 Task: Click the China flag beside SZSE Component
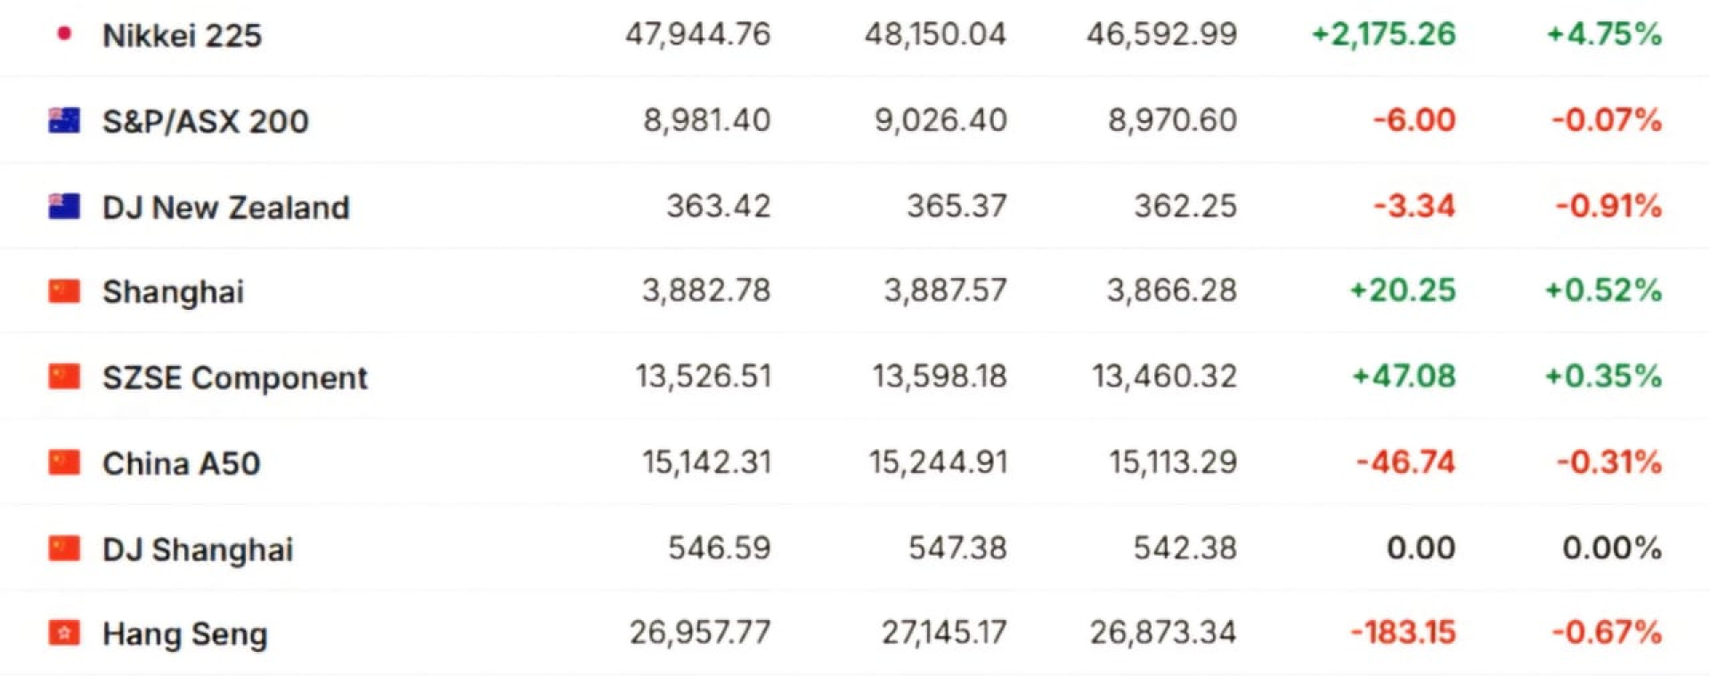[64, 377]
